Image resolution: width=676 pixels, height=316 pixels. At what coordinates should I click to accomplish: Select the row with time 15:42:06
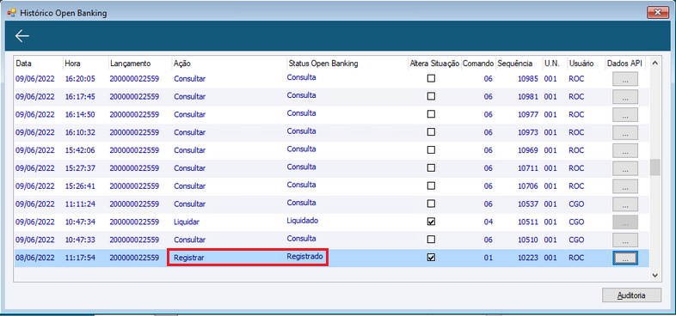pos(331,150)
